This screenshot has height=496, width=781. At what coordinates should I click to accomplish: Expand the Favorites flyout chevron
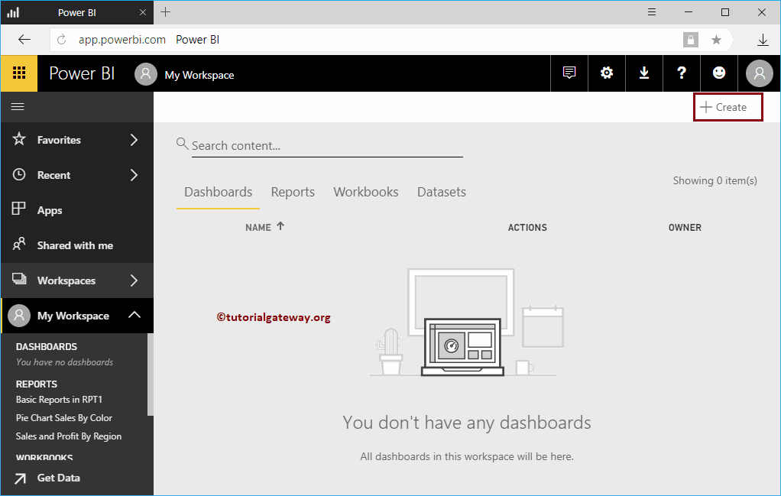(x=134, y=140)
